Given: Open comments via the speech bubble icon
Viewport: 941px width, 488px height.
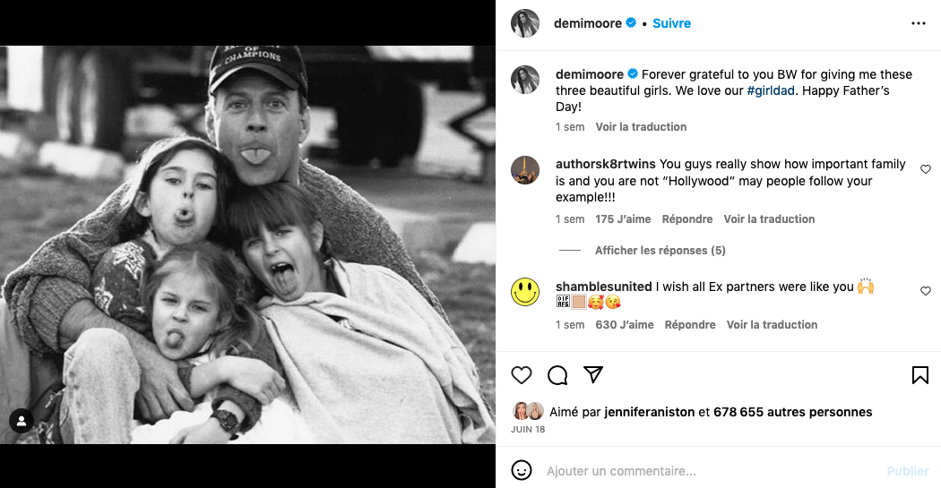Looking at the screenshot, I should click(557, 375).
